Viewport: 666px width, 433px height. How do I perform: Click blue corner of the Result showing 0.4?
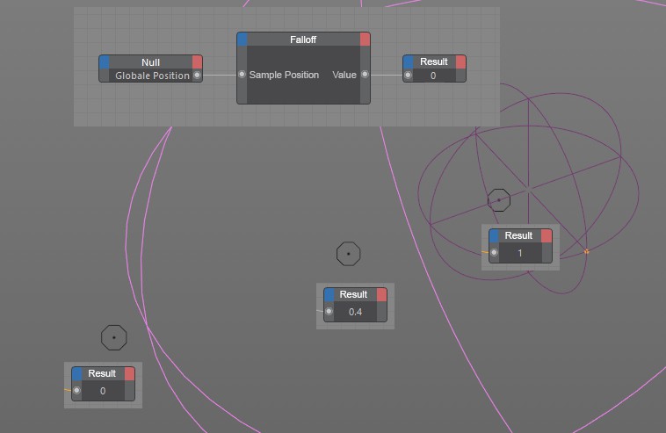pos(329,294)
